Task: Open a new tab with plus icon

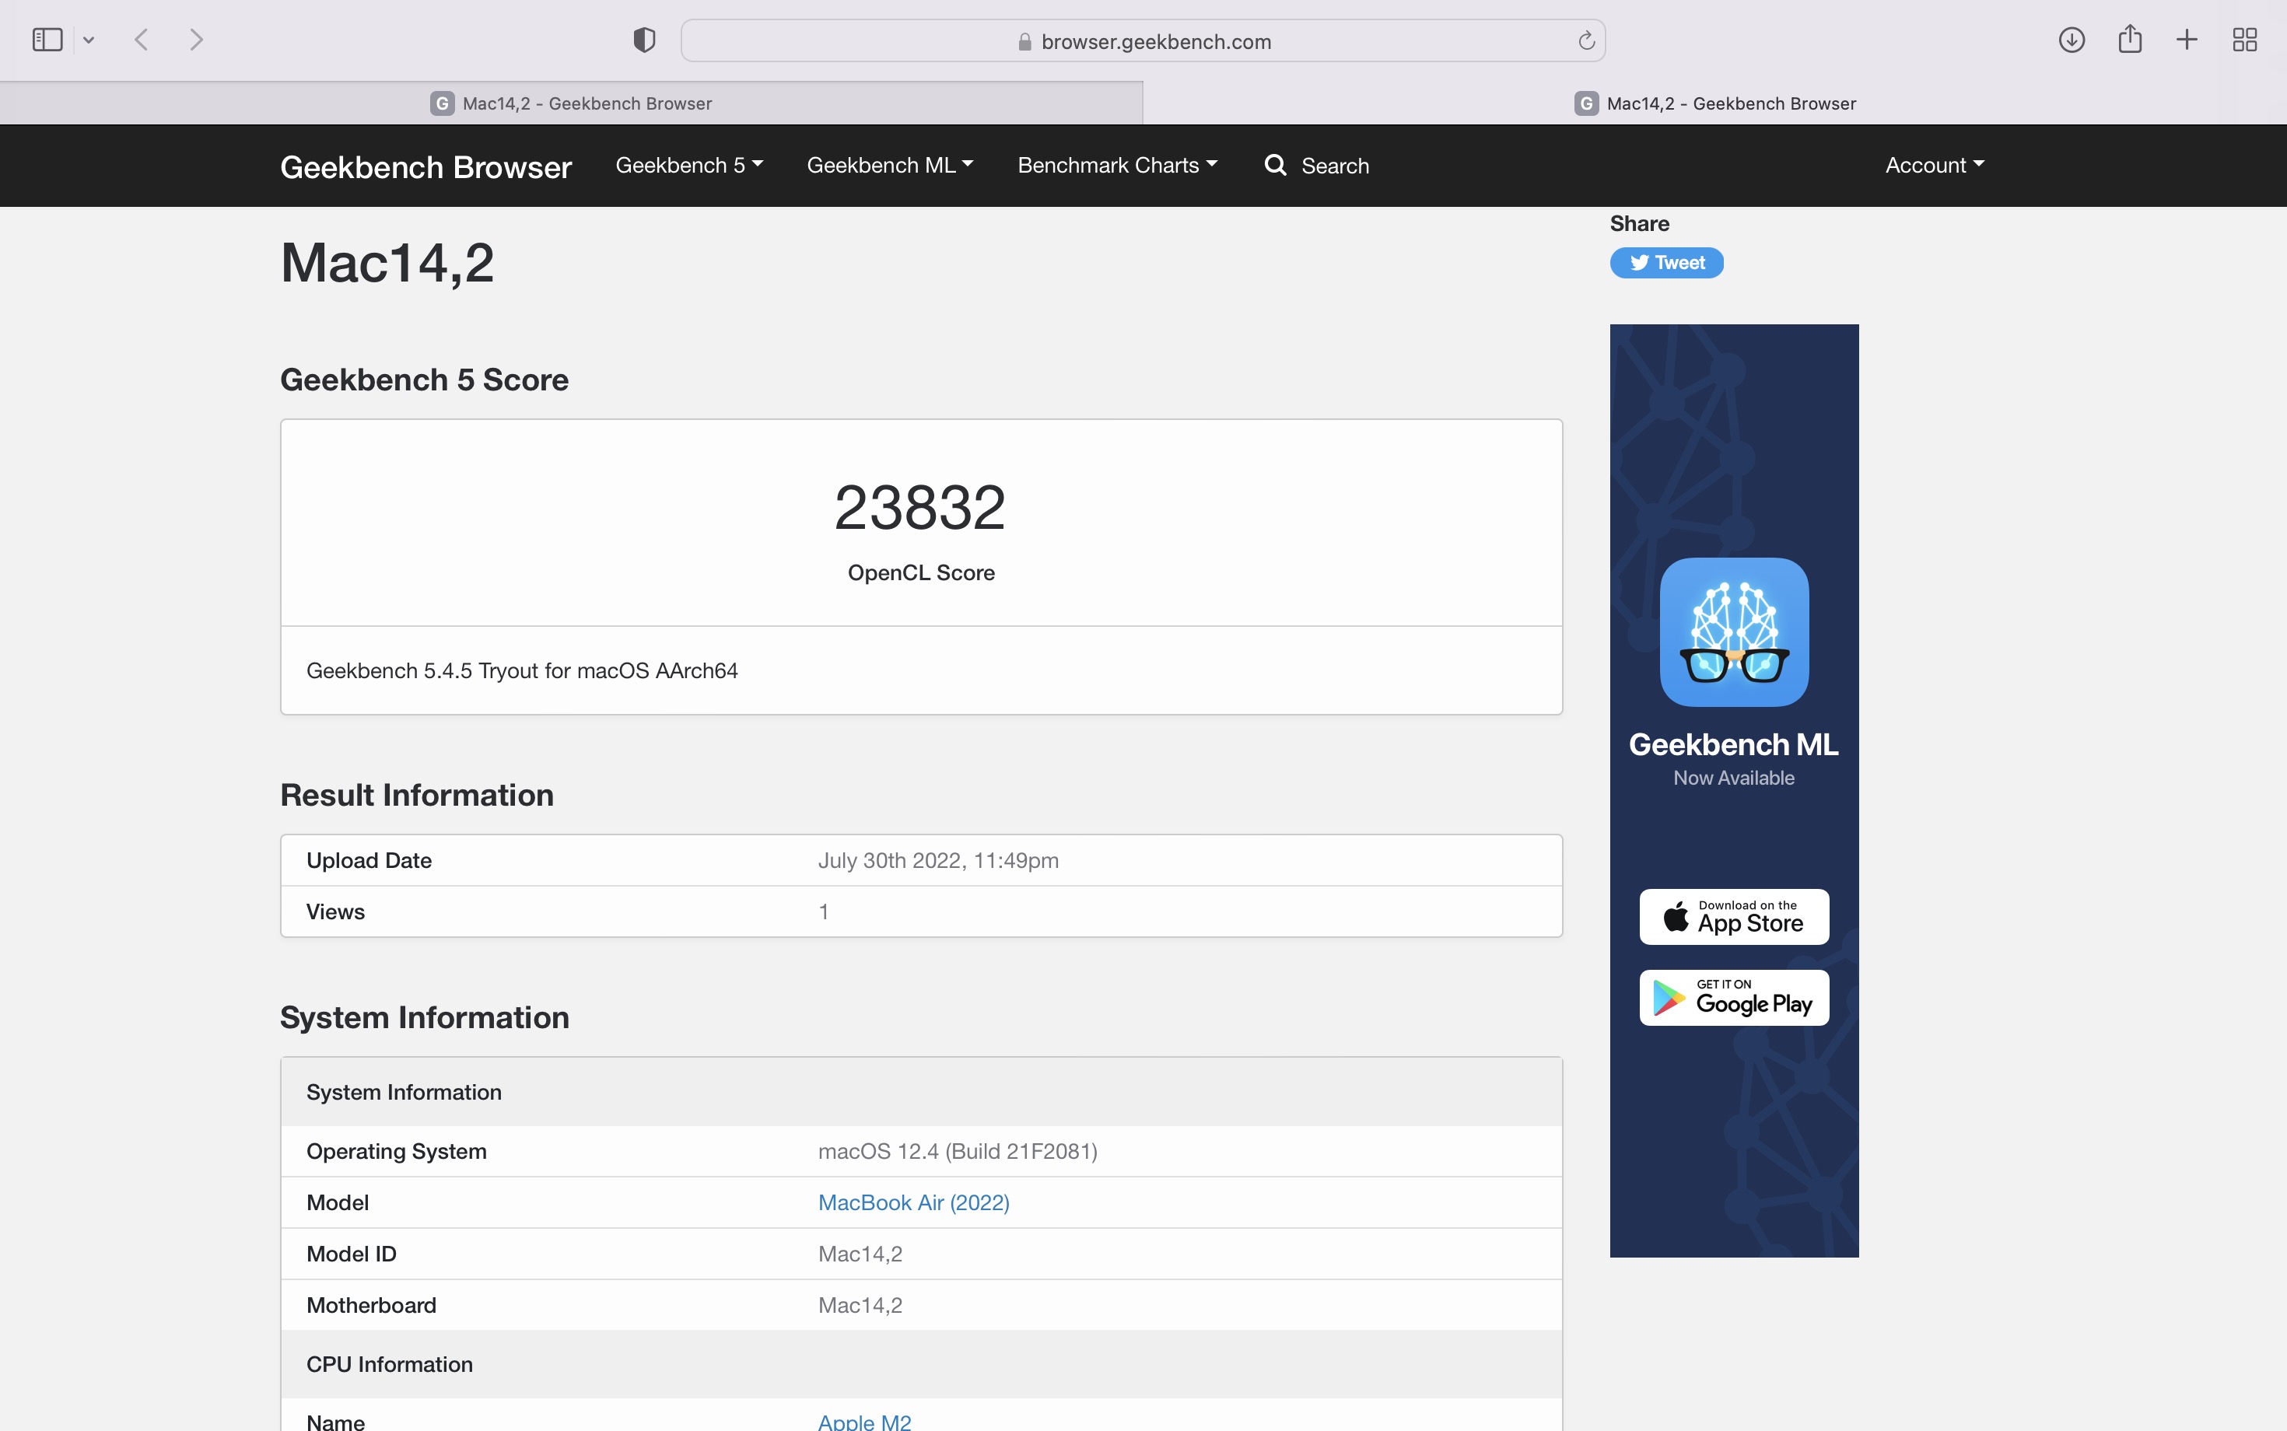Action: [2187, 40]
